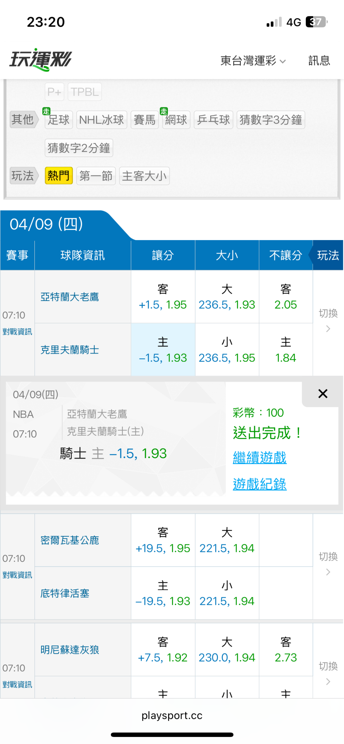Pick 克里夫蘭騎士 主 -1.5 spread odds

[163, 350]
